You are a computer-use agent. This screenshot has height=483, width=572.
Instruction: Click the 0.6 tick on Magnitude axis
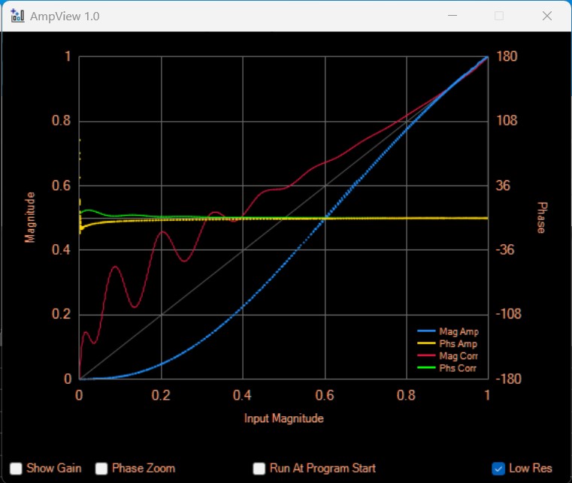(61, 186)
